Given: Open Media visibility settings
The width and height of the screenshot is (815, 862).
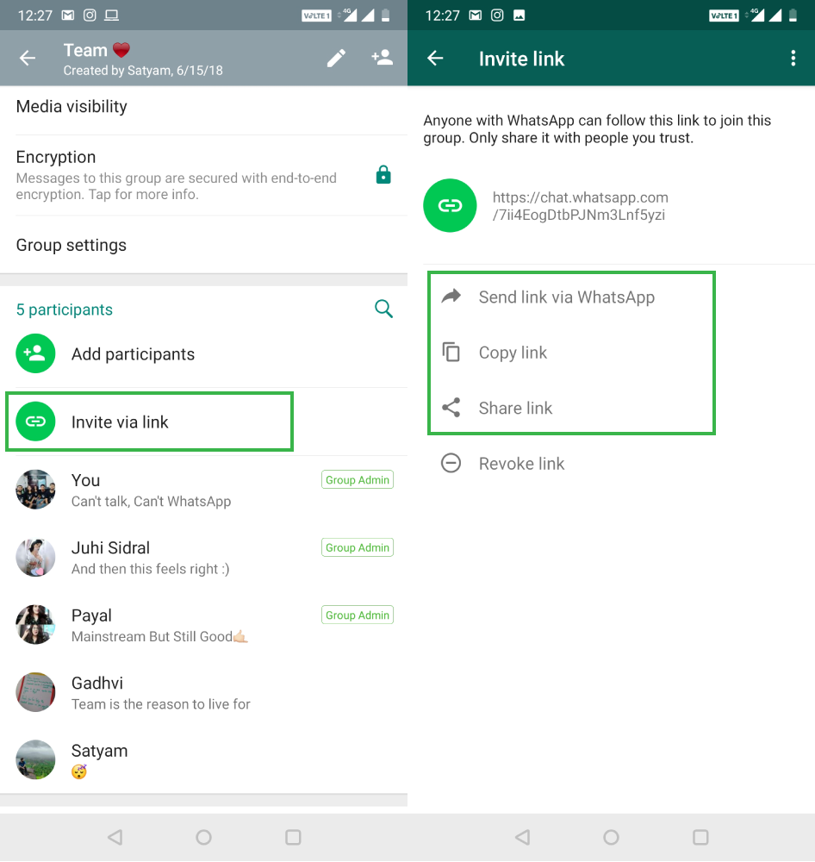Looking at the screenshot, I should pyautogui.click(x=72, y=106).
